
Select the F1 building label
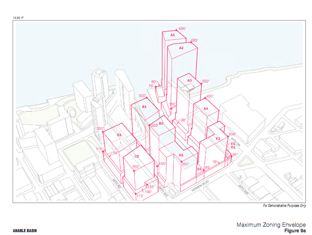coord(217,138)
